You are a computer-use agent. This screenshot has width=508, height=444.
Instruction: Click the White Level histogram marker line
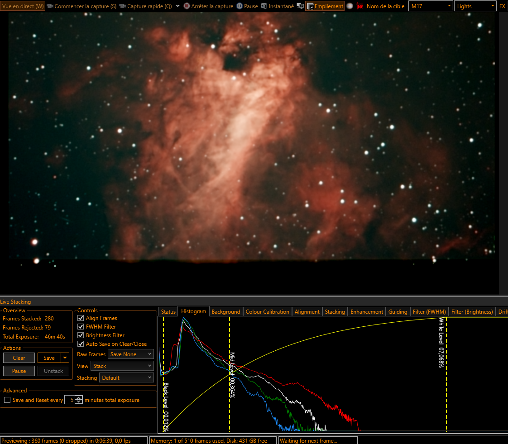[x=446, y=374]
